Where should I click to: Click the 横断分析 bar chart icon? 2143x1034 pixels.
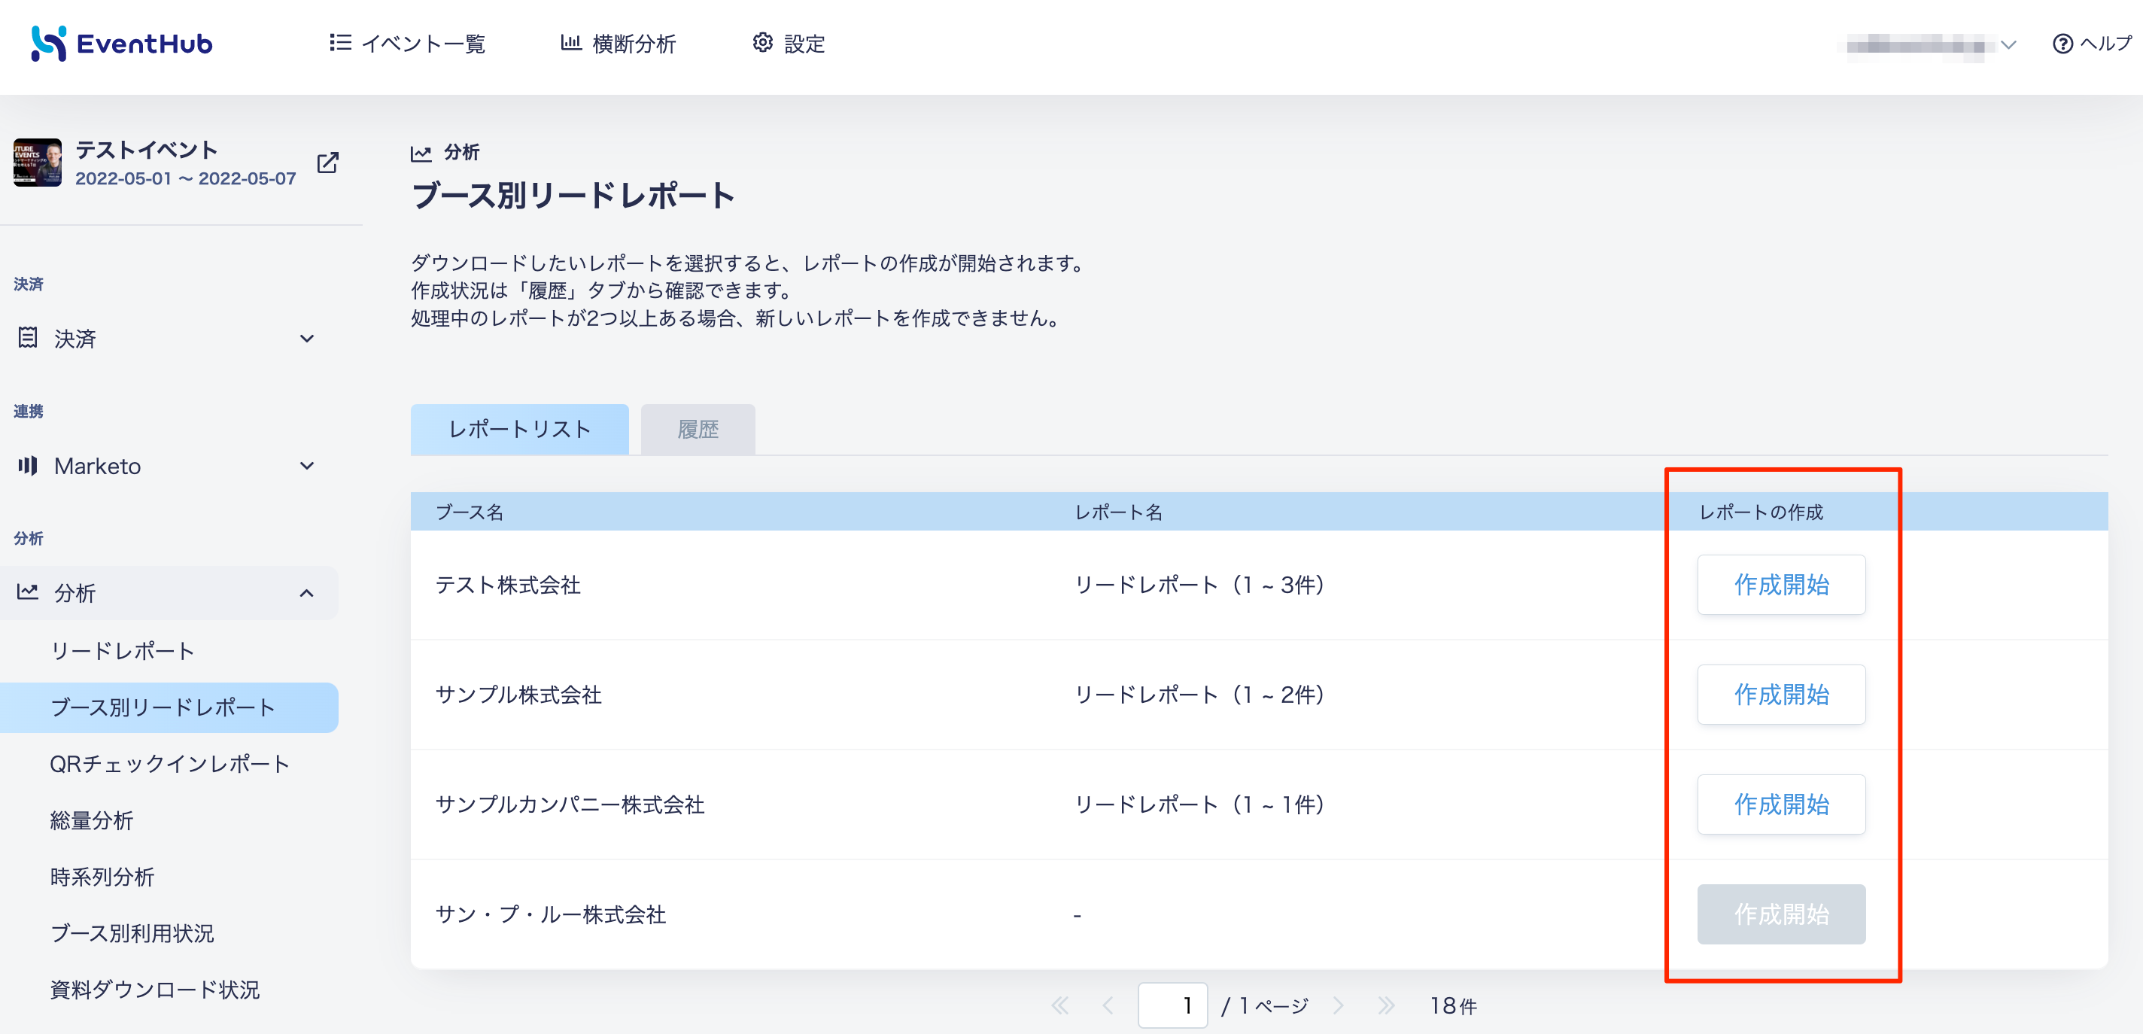click(570, 42)
